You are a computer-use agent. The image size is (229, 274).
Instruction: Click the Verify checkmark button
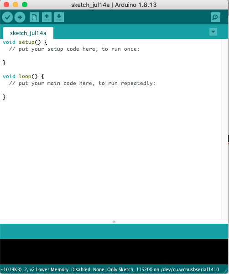pos(7,17)
